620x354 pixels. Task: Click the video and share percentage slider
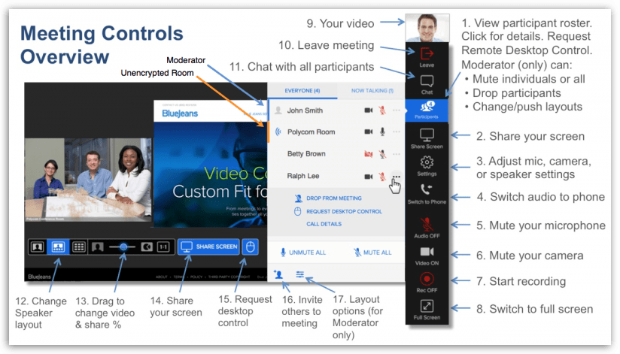point(123,247)
